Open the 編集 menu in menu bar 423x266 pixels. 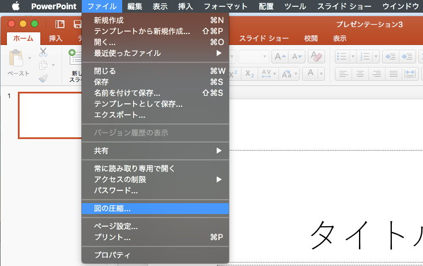click(135, 6)
